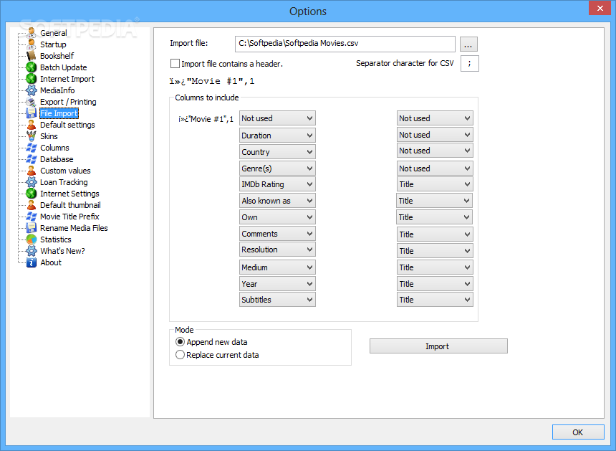Open the Resolution column dropdown
This screenshot has width=616, height=451.
point(277,250)
